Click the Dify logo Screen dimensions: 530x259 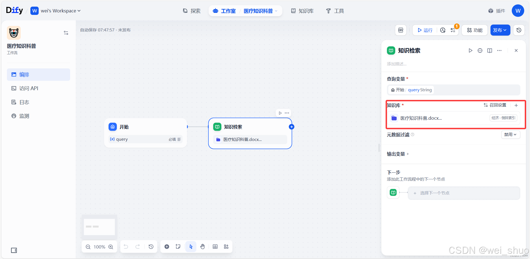[14, 10]
